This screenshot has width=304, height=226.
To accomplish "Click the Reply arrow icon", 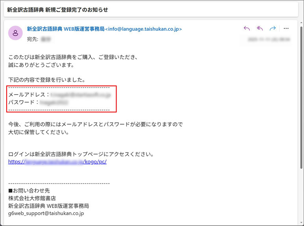I will tap(247, 28).
